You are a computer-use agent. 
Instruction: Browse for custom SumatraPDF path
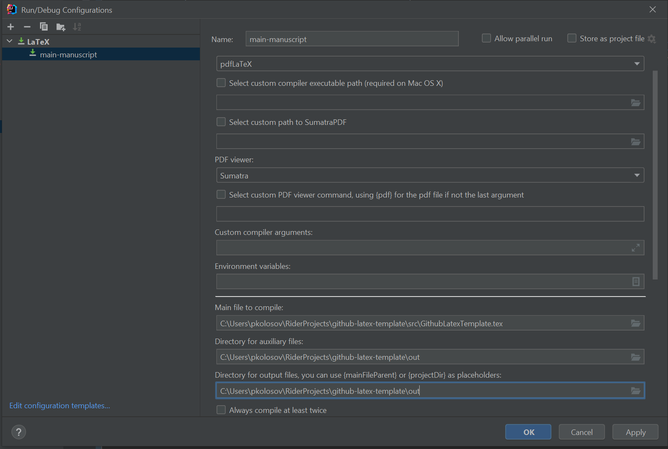pos(636,142)
